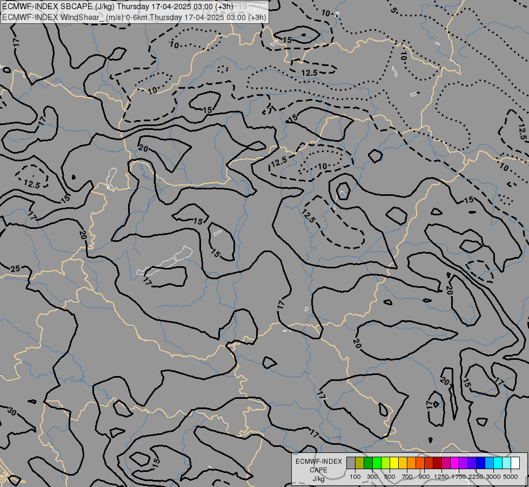Select the legend value 700
The image size is (529, 487).
tap(407, 477)
